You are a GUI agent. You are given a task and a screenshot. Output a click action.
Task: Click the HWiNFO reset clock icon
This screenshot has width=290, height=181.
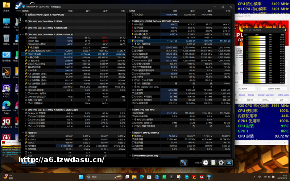tap(206, 163)
